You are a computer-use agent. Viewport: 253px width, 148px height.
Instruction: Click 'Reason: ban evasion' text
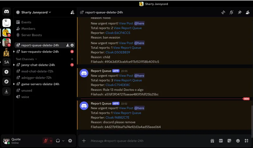(x=105, y=38)
